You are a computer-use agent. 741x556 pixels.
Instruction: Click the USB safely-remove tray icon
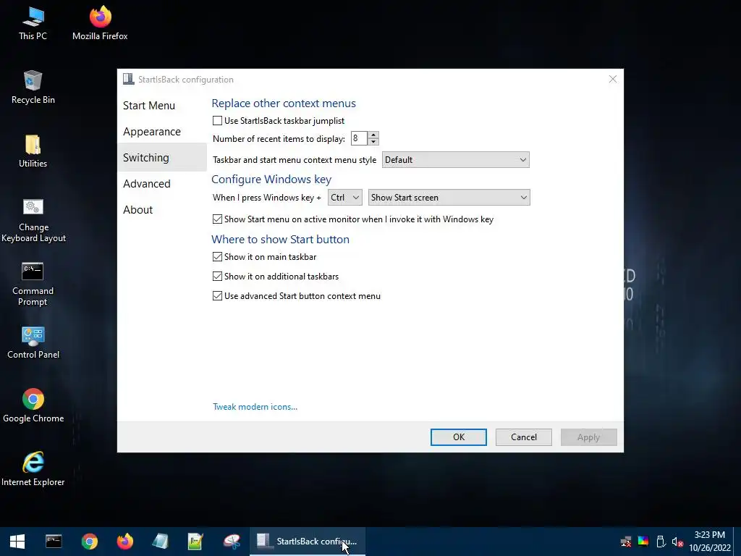pos(661,542)
